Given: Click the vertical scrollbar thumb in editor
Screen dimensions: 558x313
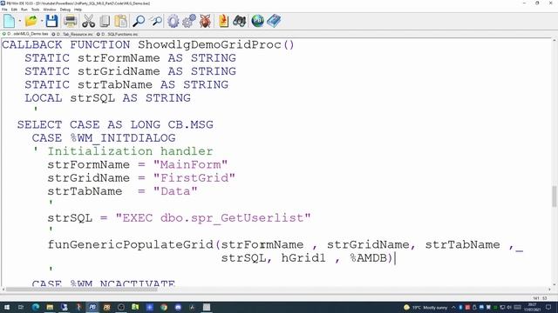Looking at the screenshot, I should (555, 196).
